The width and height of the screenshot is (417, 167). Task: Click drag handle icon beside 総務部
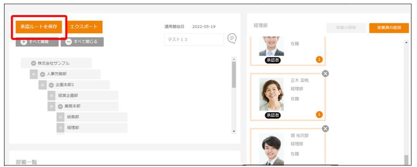point(61,117)
